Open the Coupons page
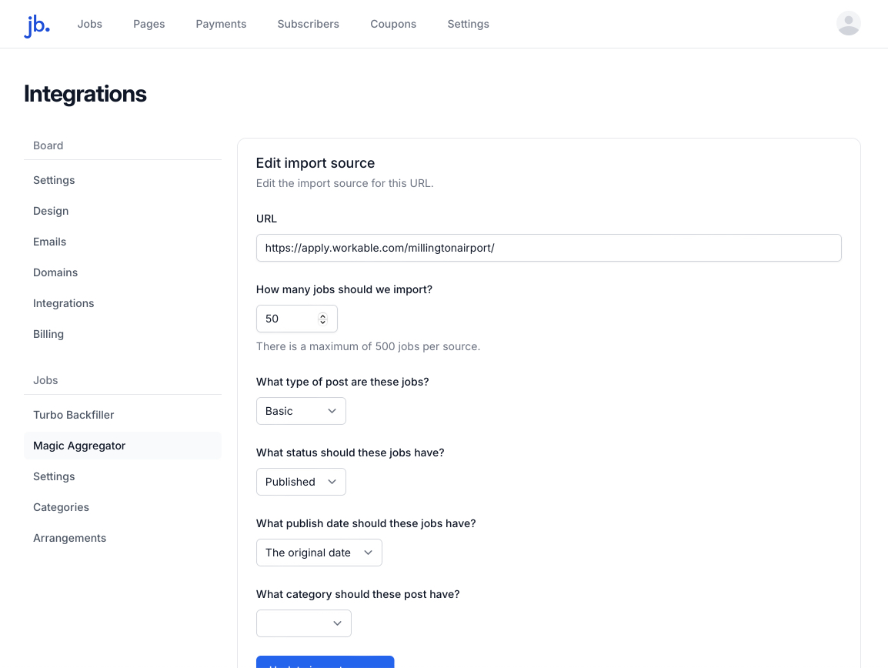This screenshot has height=668, width=888. [393, 24]
